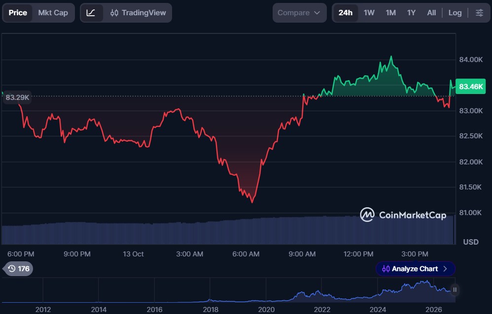Click the 9:00 PM time axis label
This screenshot has width=492, height=314.
77,254
